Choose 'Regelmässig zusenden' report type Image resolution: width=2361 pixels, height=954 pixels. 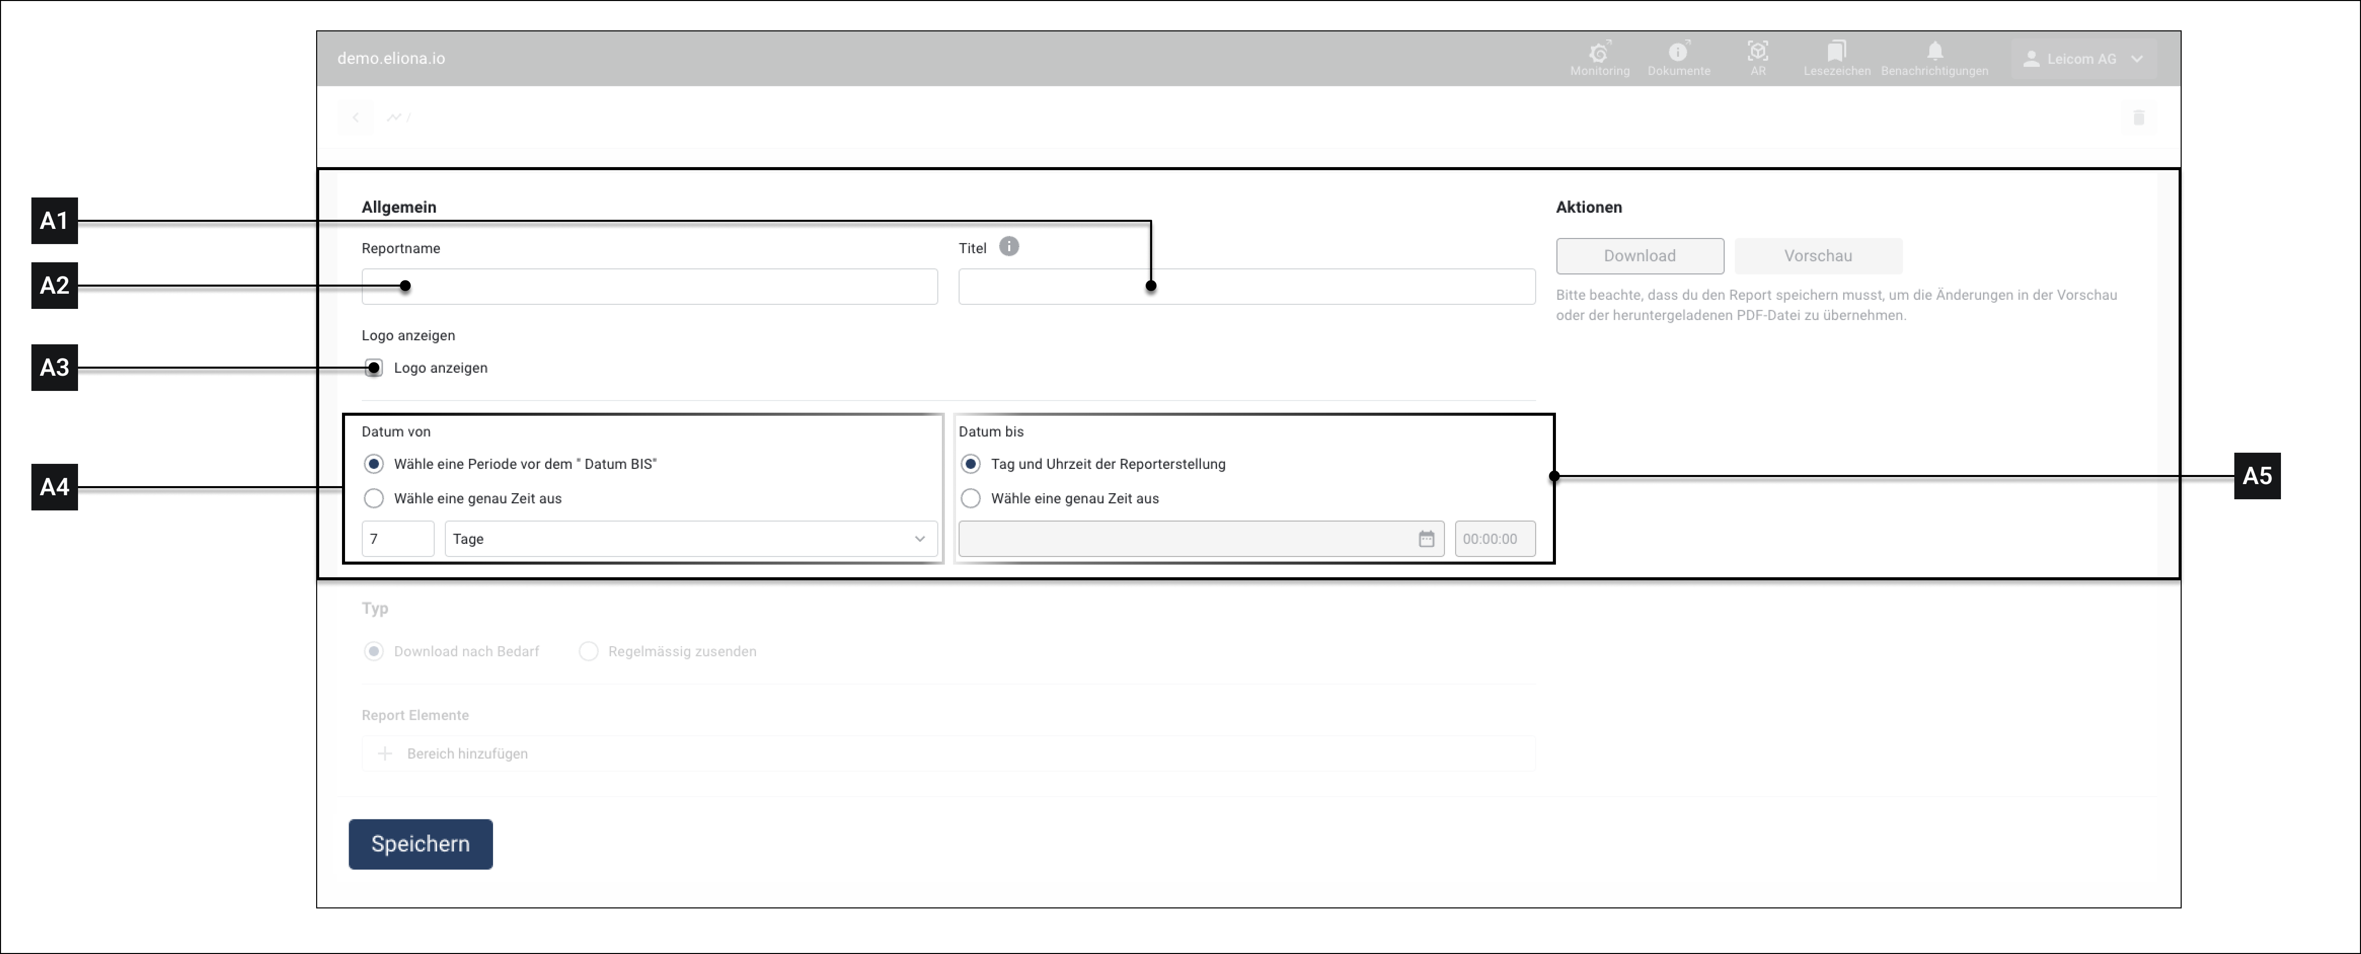[x=588, y=652]
